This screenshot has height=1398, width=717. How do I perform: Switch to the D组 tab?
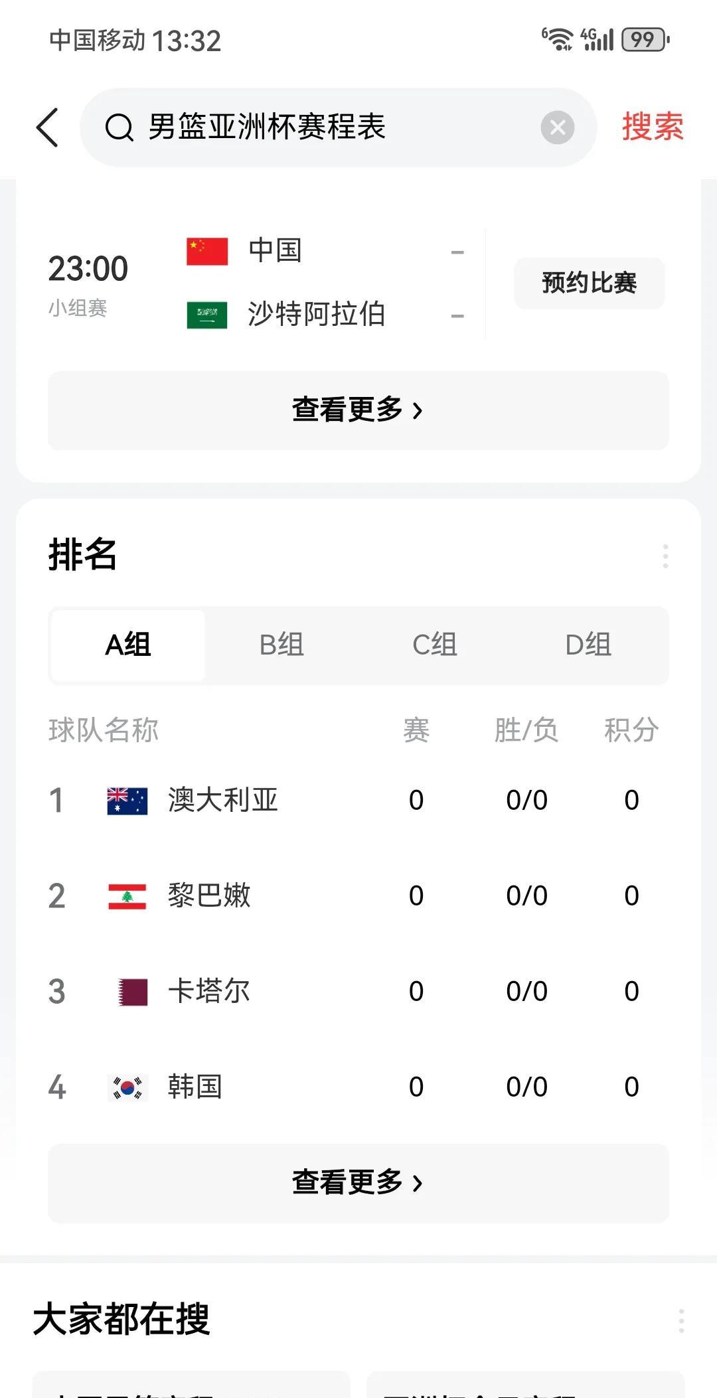point(588,645)
